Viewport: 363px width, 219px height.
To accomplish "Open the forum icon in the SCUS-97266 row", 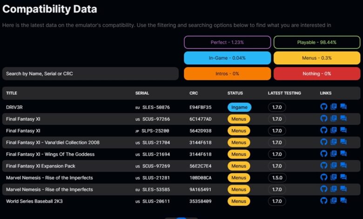I will click(x=343, y=118).
